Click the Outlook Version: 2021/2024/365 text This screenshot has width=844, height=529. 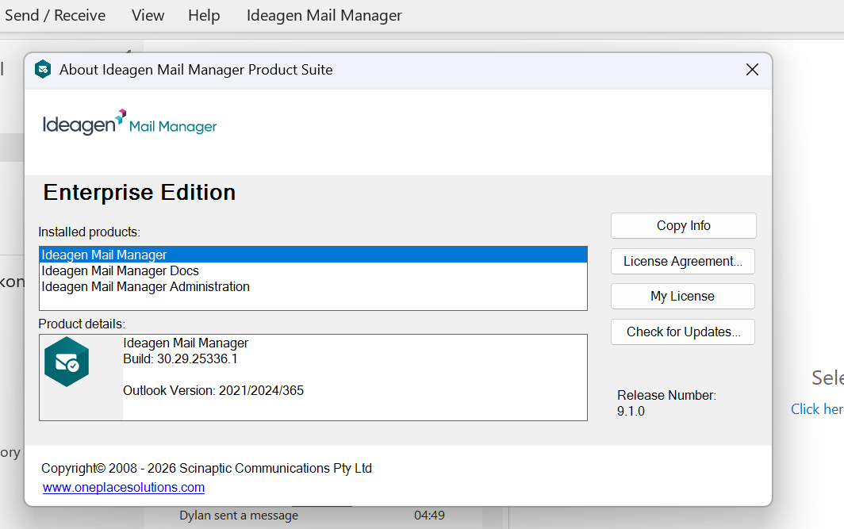point(213,390)
